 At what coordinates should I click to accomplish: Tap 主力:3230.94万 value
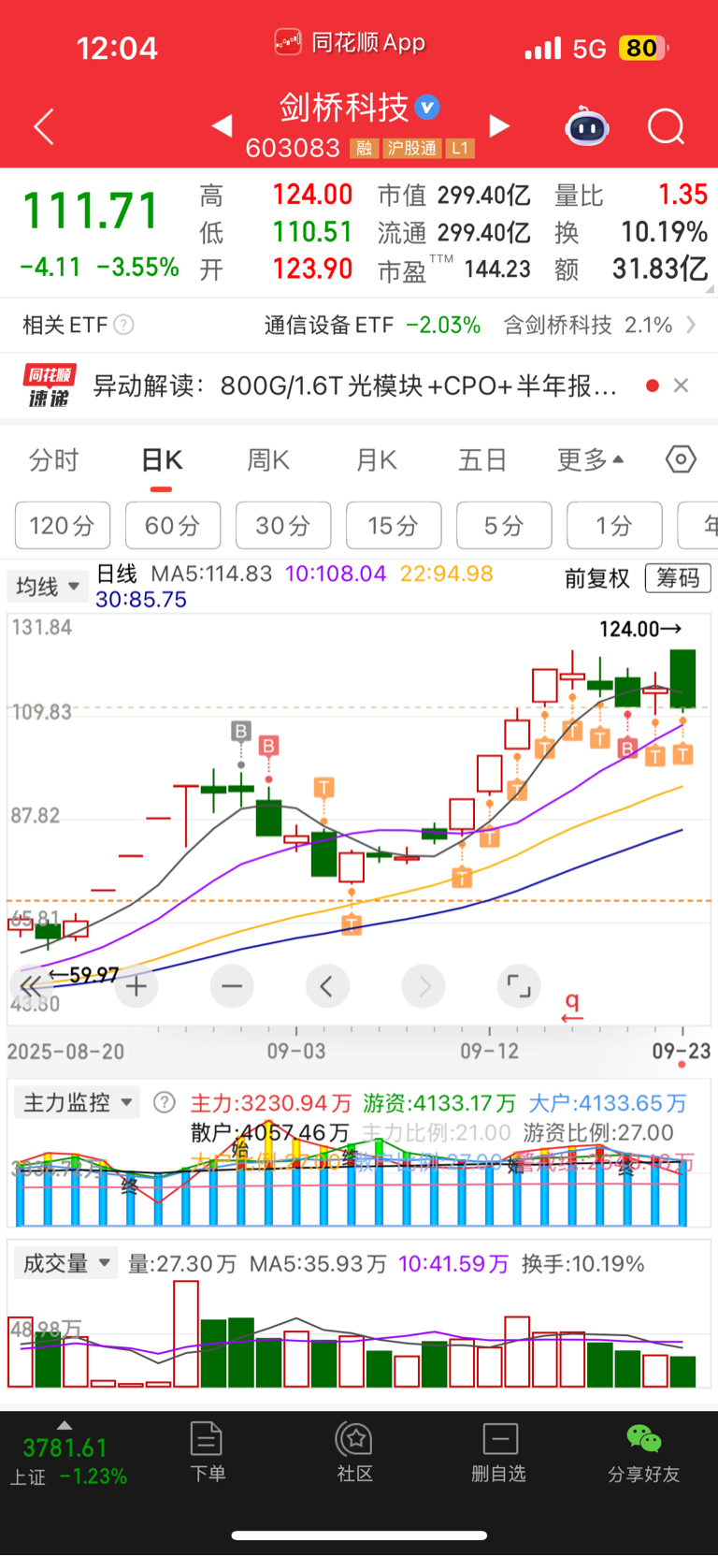(x=271, y=1103)
